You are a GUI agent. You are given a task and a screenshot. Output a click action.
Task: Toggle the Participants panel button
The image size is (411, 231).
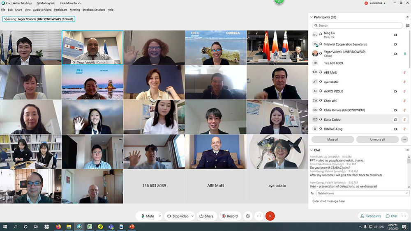[x=370, y=216]
